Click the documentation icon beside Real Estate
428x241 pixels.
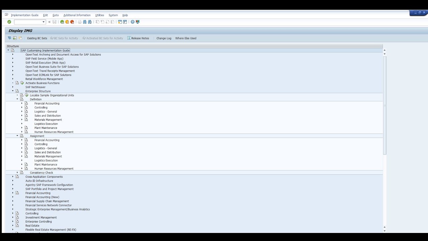click(17, 226)
